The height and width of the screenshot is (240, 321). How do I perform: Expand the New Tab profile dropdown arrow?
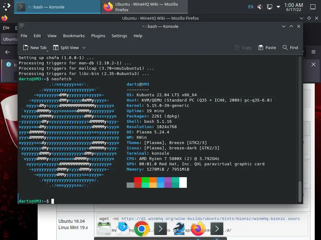click(x=48, y=51)
